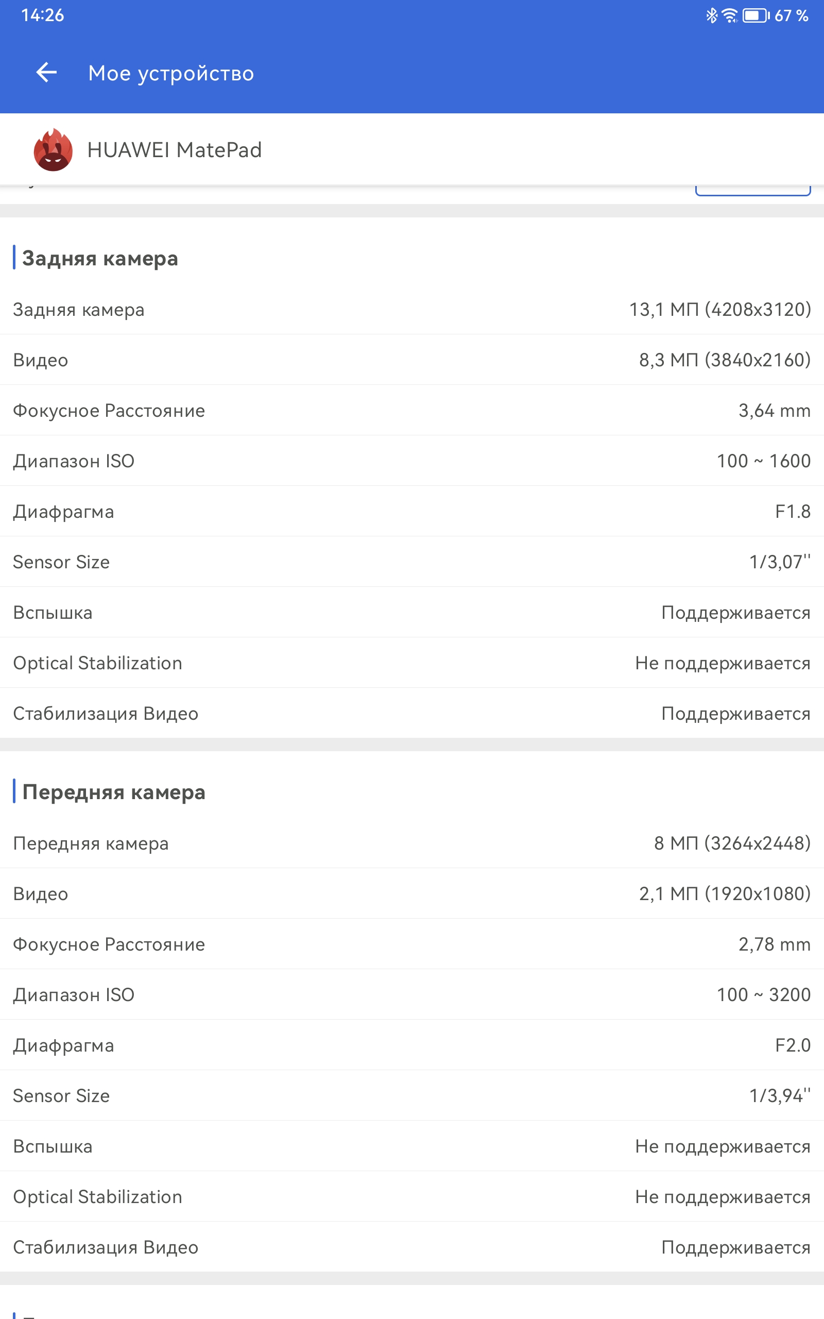Tap the HUAWEI MatePad device name
This screenshot has height=1319, width=824.
[175, 150]
